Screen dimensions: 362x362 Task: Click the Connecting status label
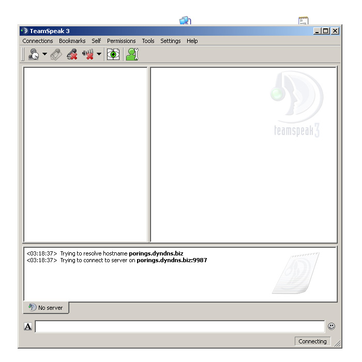[x=312, y=341]
